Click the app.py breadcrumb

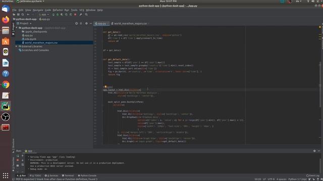45,19
